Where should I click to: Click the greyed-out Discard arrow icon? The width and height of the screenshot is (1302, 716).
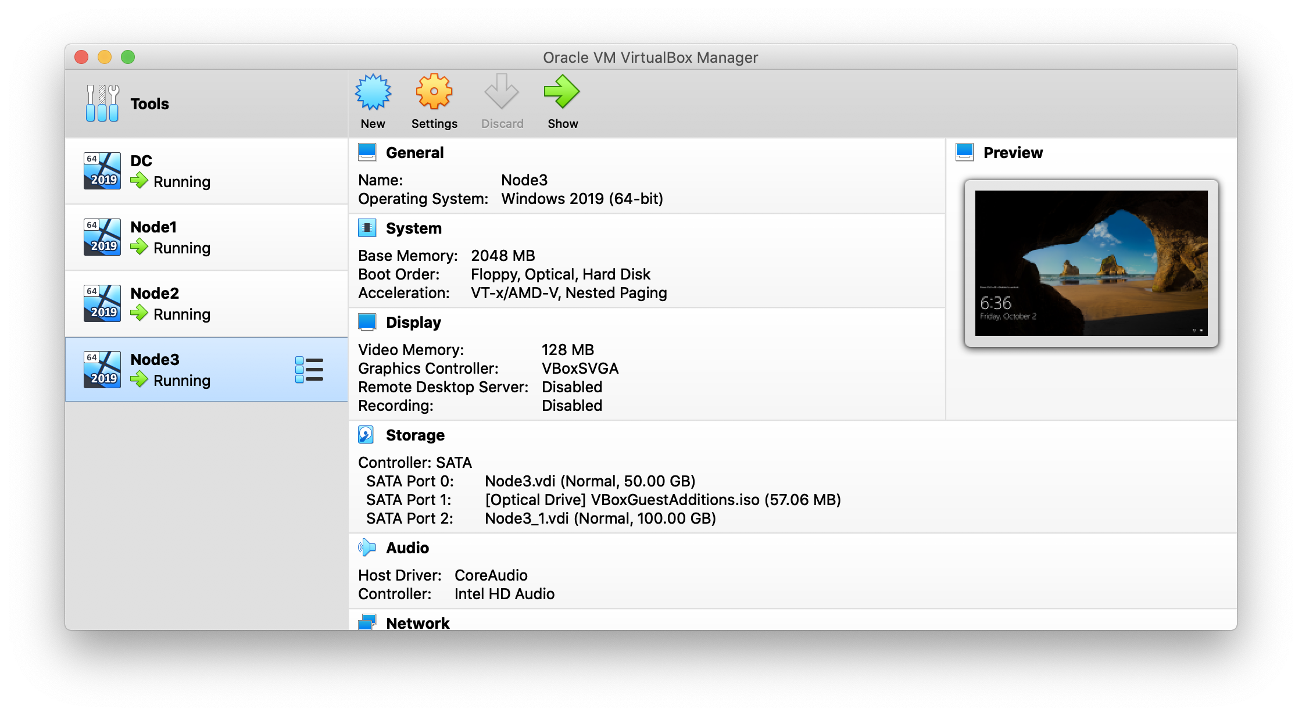502,92
